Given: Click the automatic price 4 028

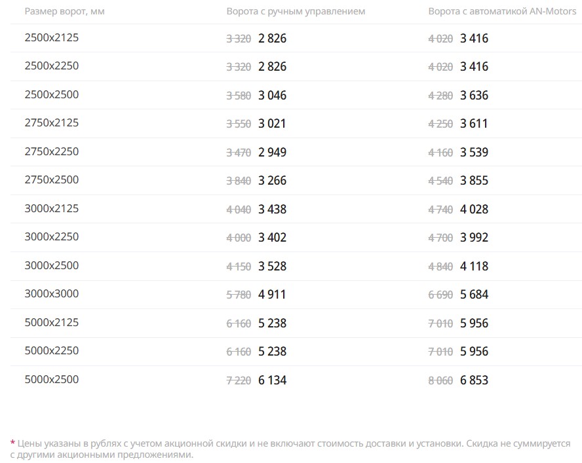Looking at the screenshot, I should [474, 210].
